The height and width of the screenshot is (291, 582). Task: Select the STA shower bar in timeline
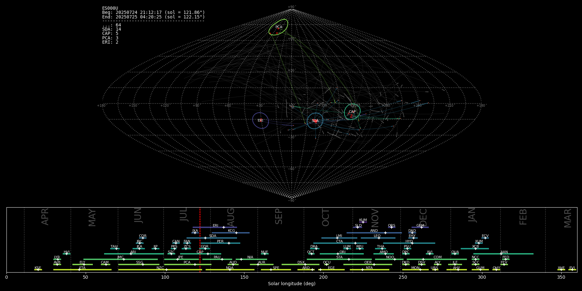pos(339,259)
